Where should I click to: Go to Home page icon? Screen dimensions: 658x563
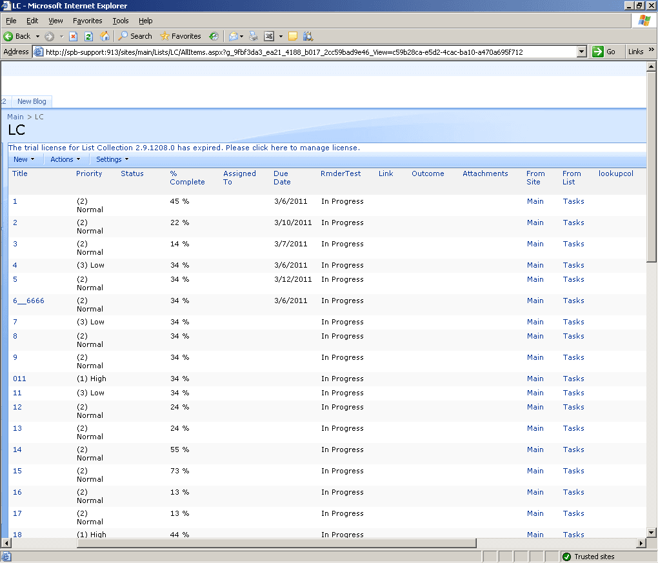pos(105,37)
